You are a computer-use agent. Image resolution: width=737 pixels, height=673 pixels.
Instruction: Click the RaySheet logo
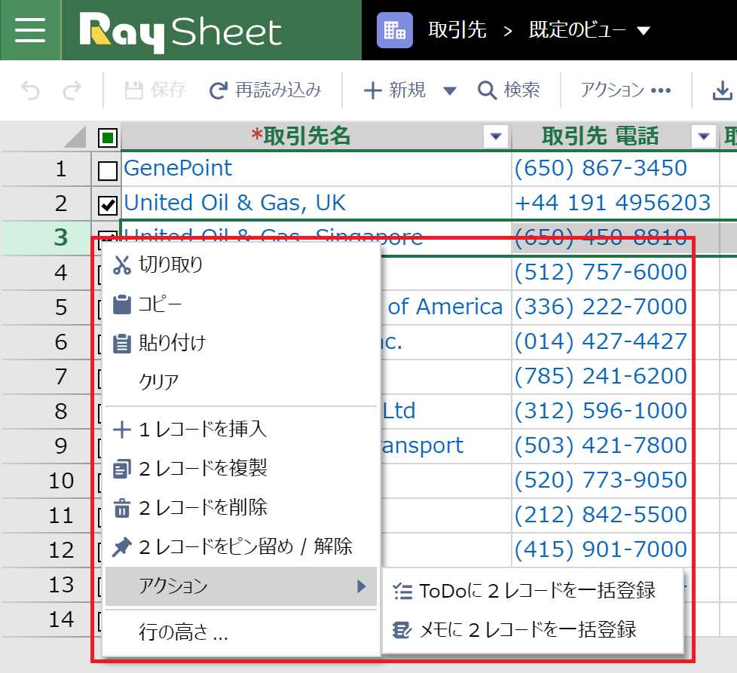click(x=181, y=32)
